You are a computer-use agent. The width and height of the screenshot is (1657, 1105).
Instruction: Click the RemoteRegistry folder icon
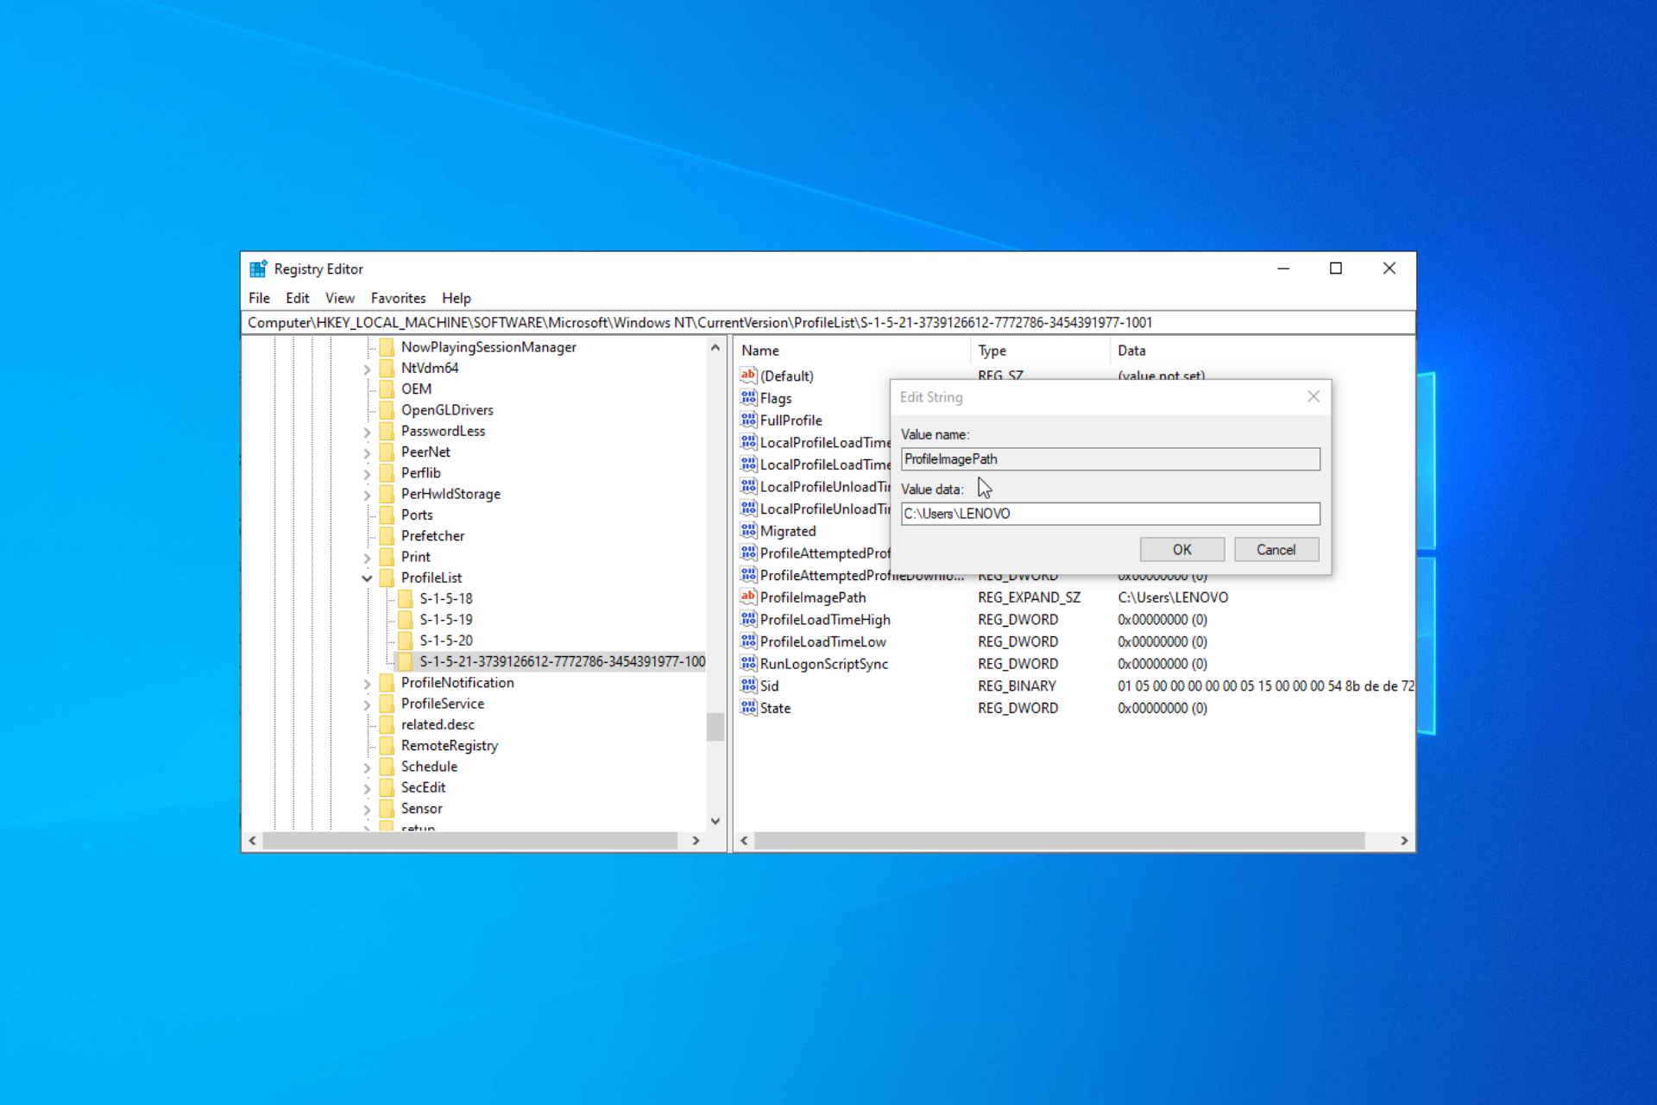pos(387,746)
